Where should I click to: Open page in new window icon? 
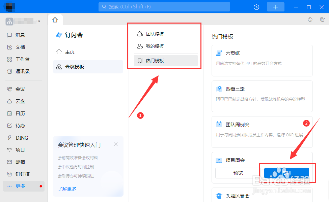(322, 20)
